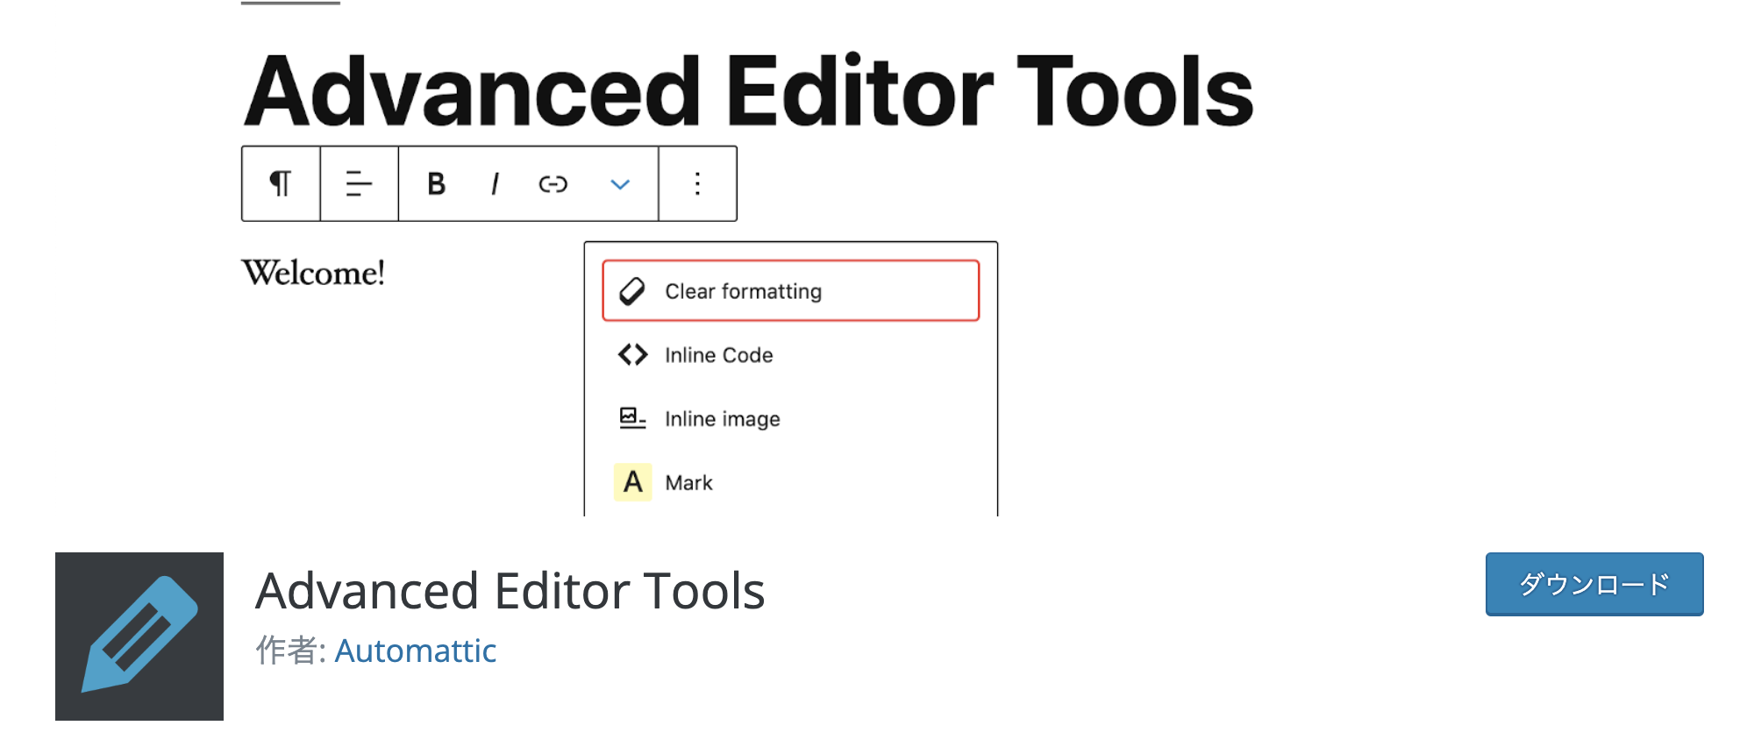Click the paragraph block type icon

pos(281,184)
